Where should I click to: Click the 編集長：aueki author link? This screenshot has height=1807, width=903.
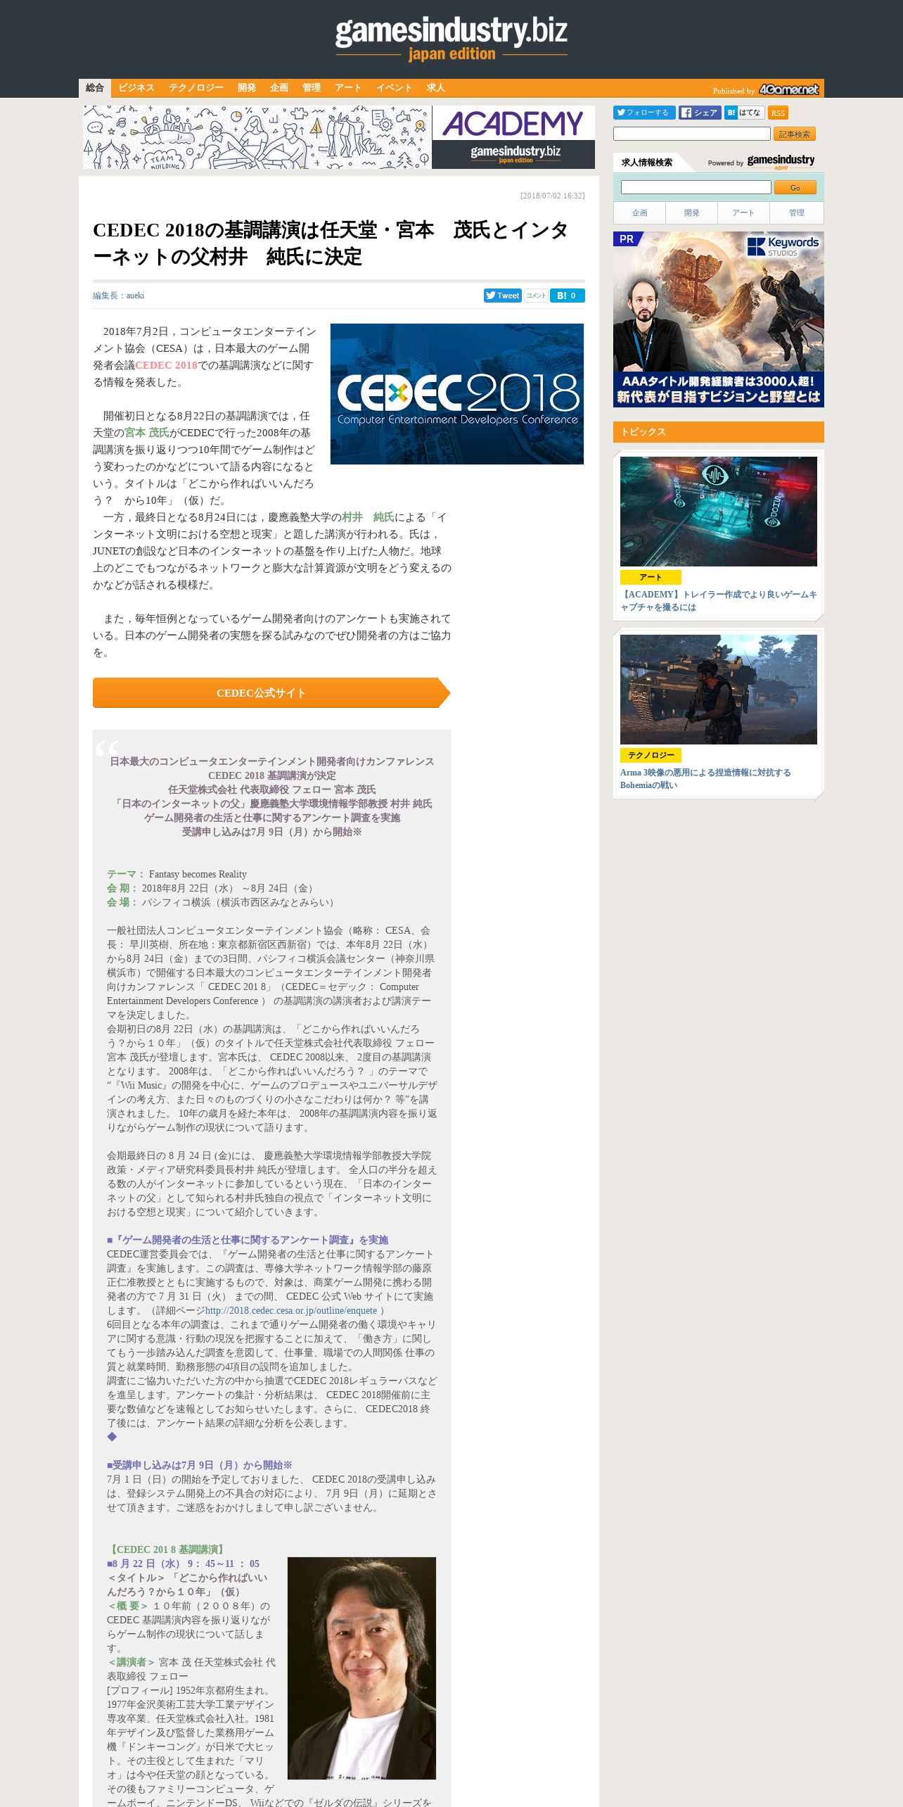tap(118, 296)
